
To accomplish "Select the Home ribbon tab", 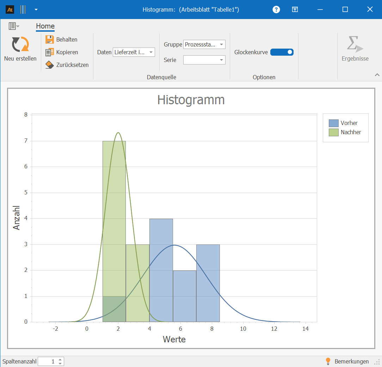I will click(x=45, y=26).
